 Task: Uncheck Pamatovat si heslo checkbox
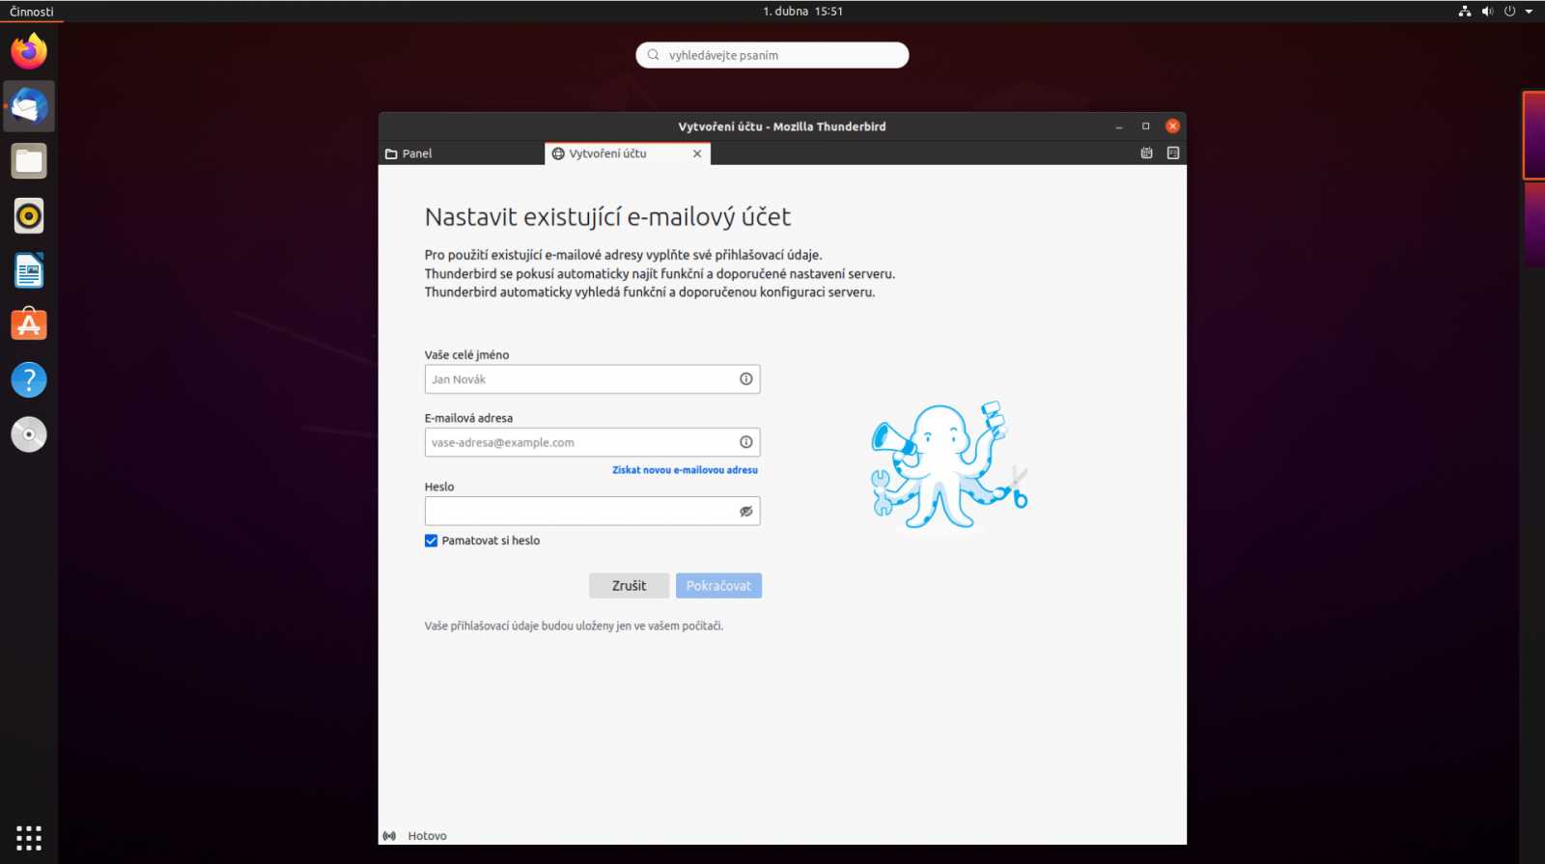pyautogui.click(x=432, y=541)
